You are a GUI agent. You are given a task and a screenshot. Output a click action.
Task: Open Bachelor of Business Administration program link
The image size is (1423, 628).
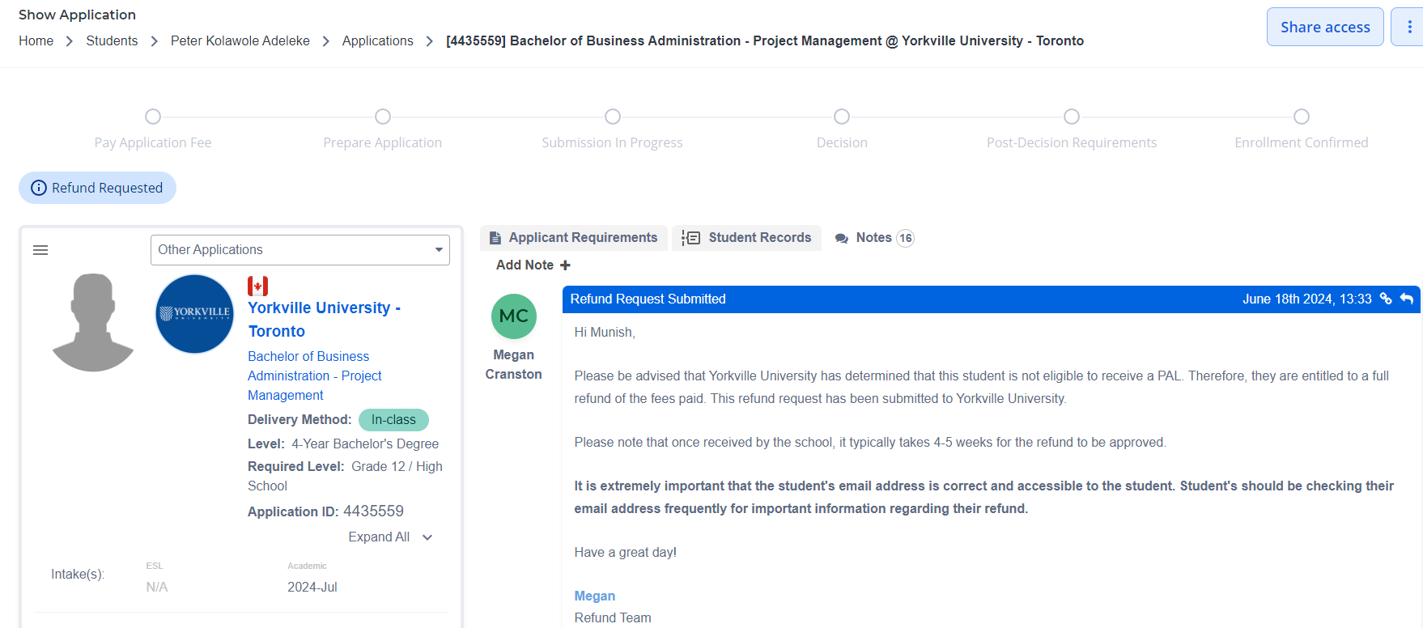tap(315, 376)
